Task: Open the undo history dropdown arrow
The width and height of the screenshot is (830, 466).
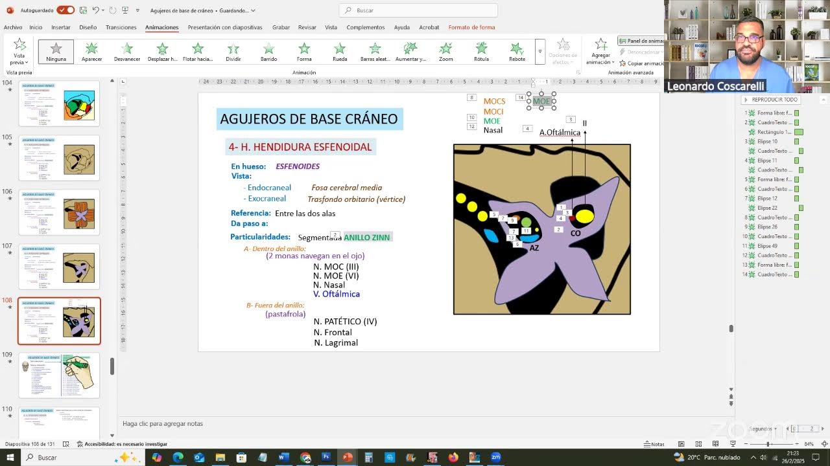Action: tap(104, 10)
